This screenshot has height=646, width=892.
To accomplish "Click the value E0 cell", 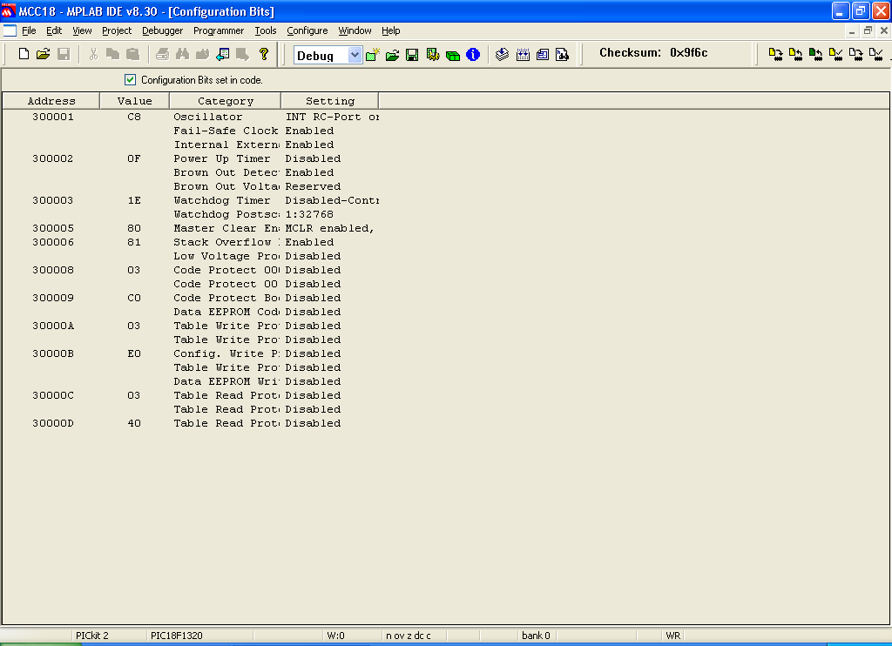I will [x=134, y=353].
